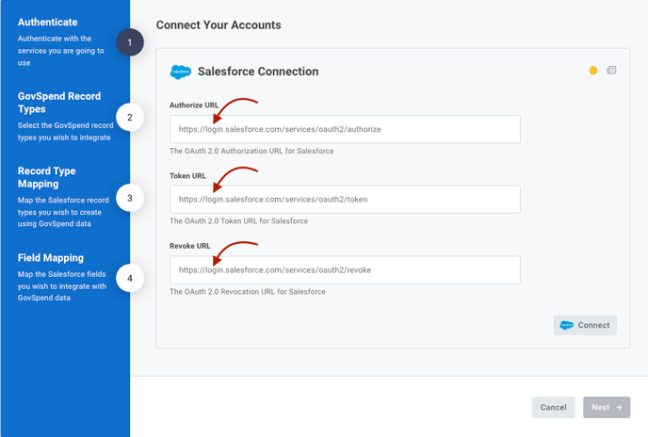The image size is (648, 437).
Task: Select step 2 circle for GovSpend Record Types
Action: 130,118
